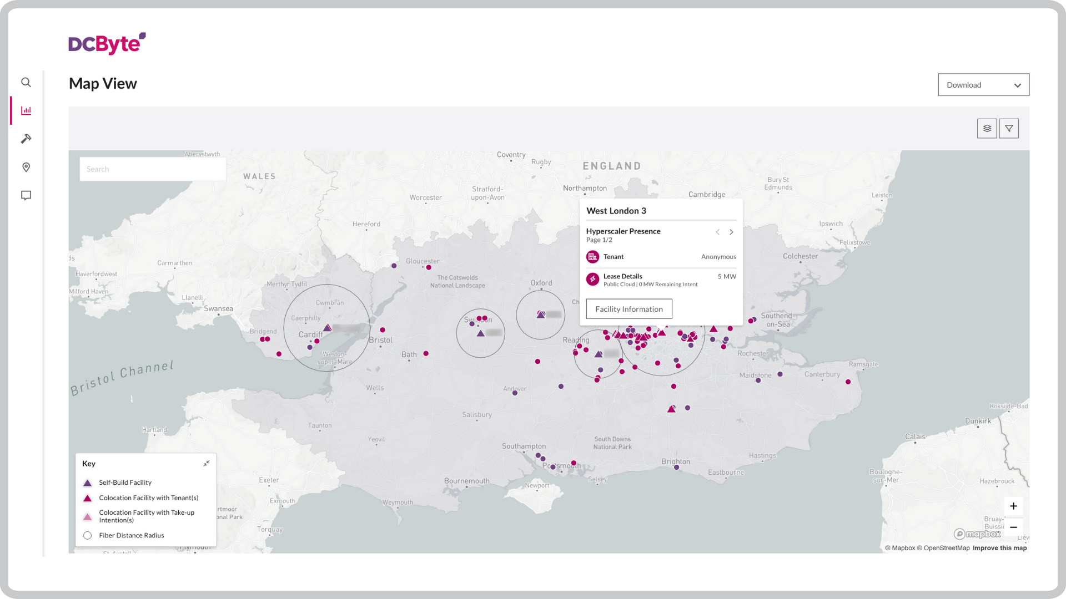Viewport: 1066px width, 599px height.
Task: Collapse the Key legend panel
Action: (206, 463)
